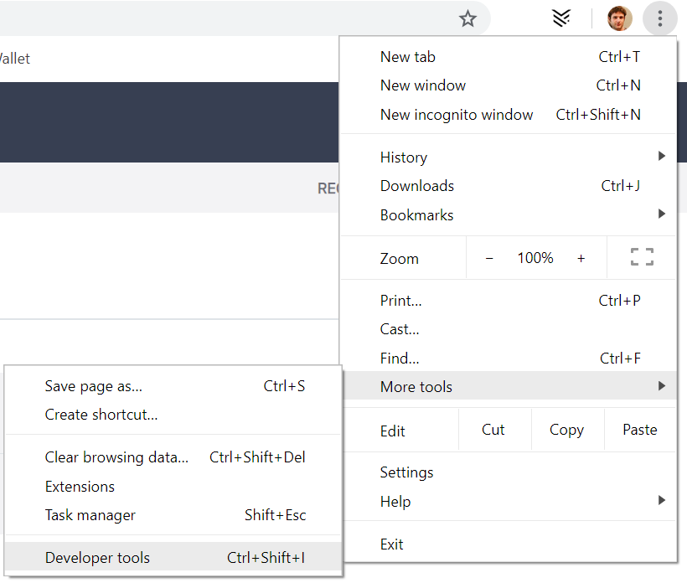Click the Zoom label in the menu
The width and height of the screenshot is (687, 583).
[399, 259]
